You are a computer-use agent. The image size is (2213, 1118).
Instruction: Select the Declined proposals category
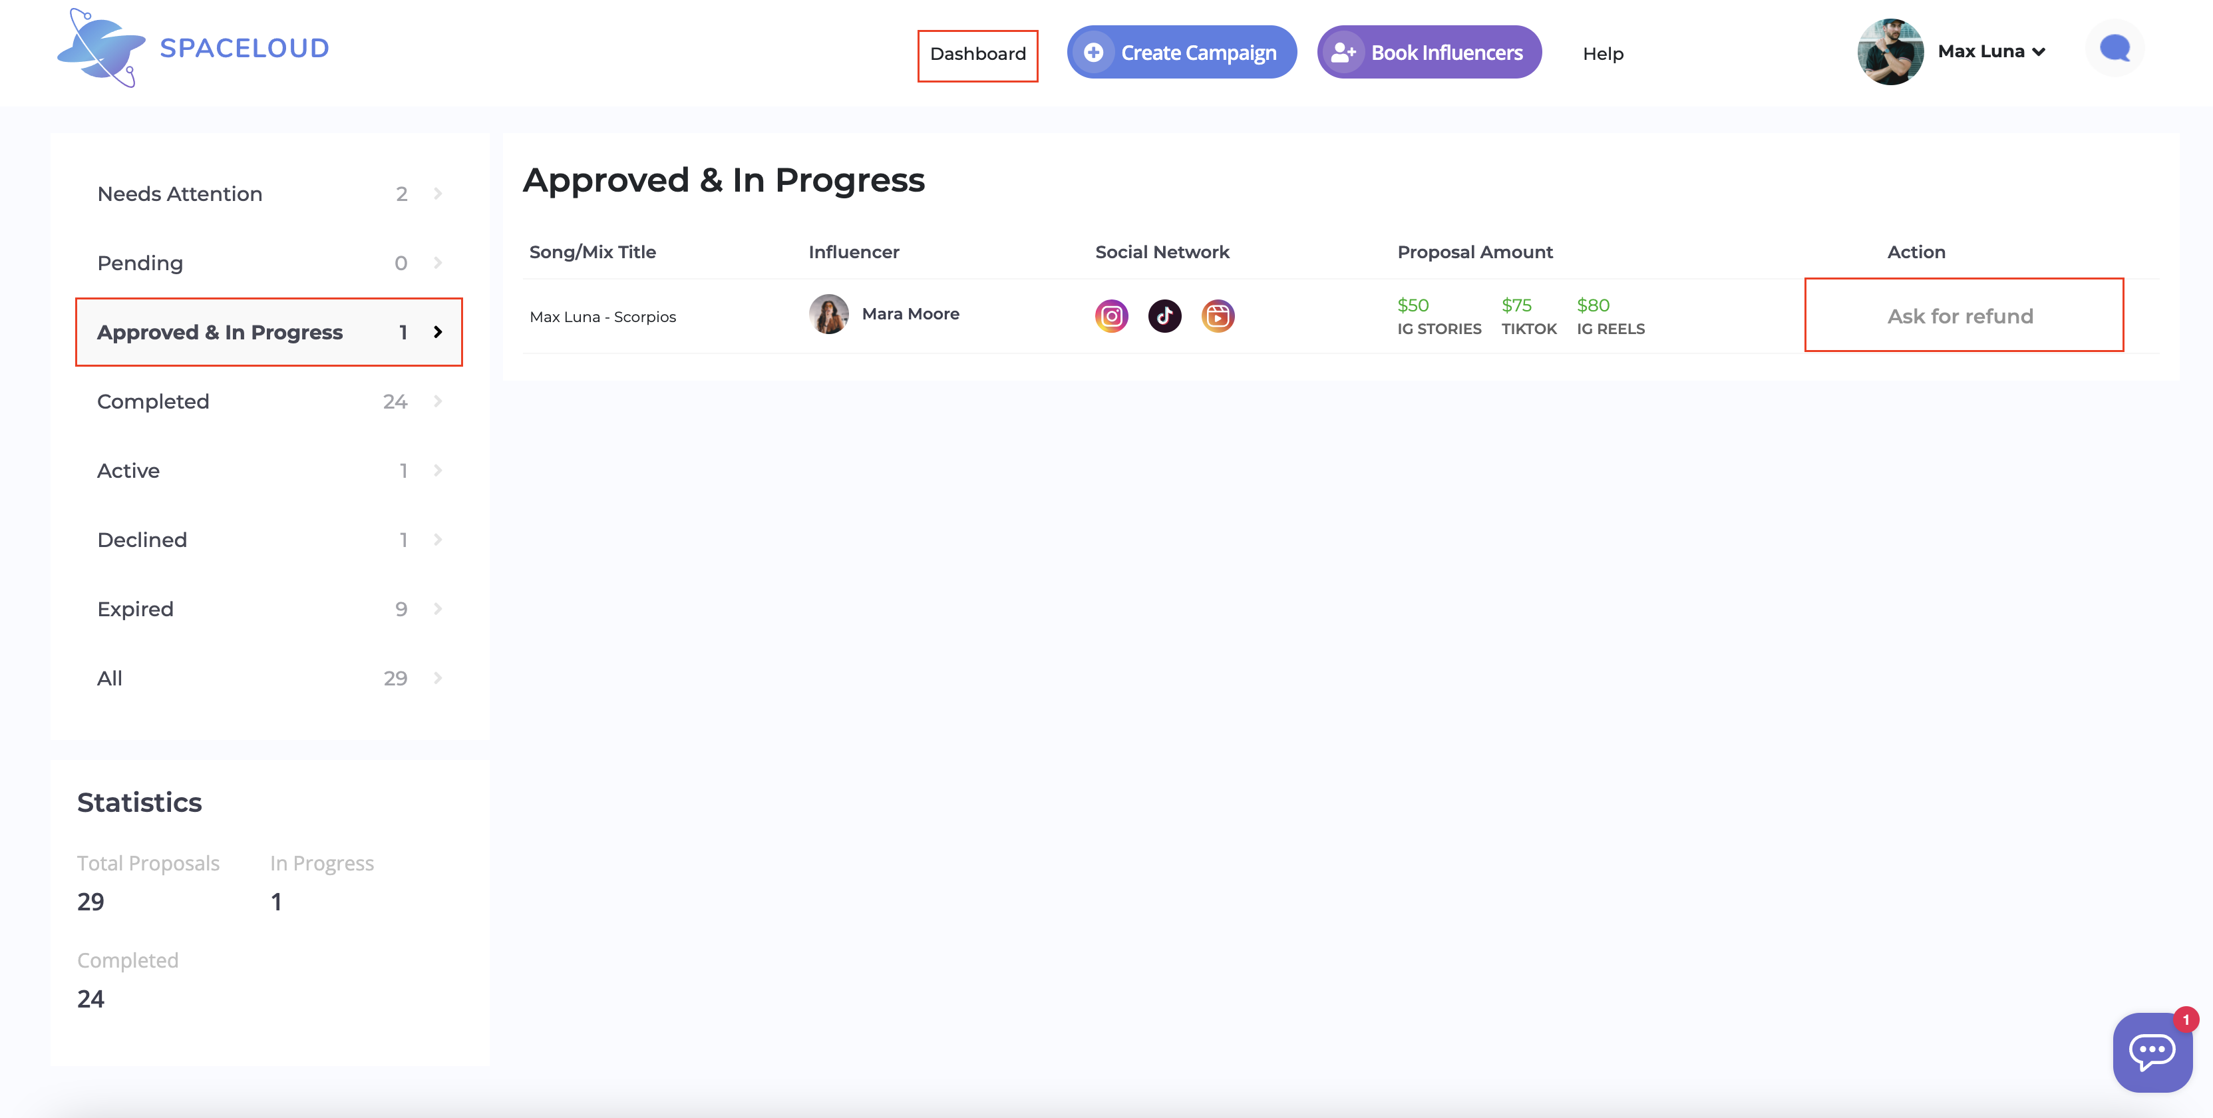coord(269,540)
